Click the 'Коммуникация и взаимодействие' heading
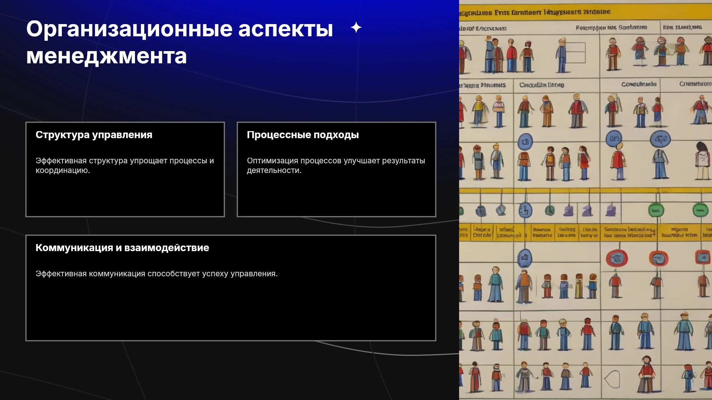This screenshot has height=400, width=712. pos(122,248)
